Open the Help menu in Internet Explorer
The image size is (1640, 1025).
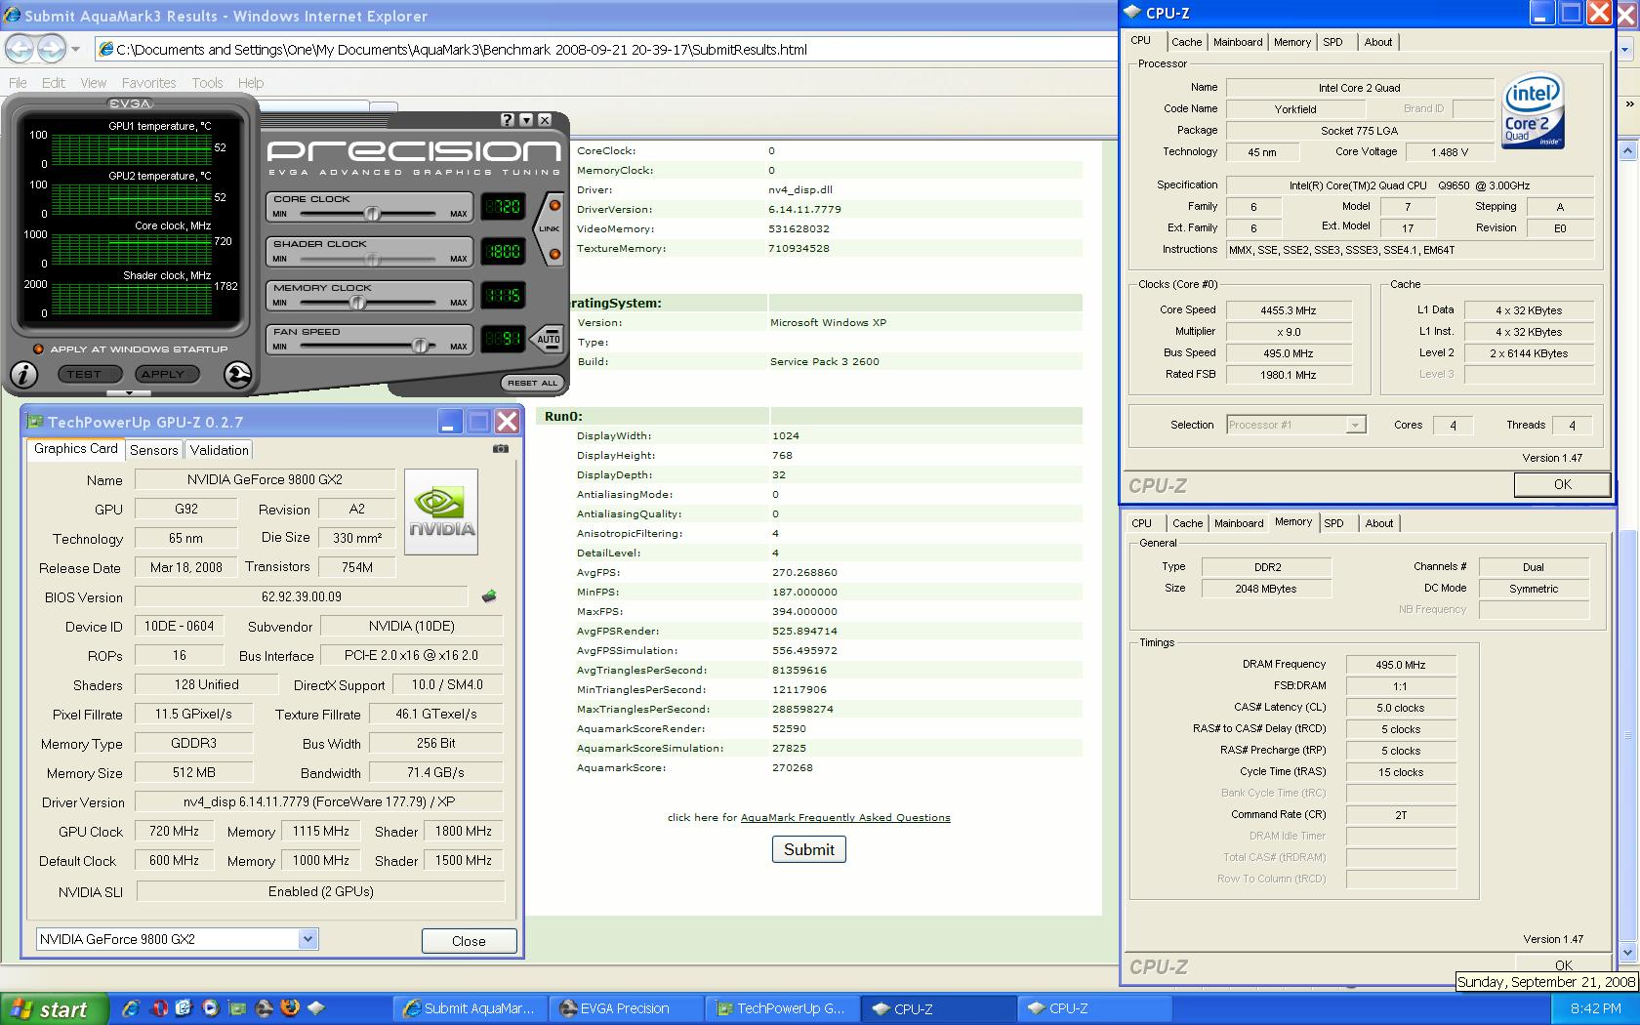(x=251, y=83)
